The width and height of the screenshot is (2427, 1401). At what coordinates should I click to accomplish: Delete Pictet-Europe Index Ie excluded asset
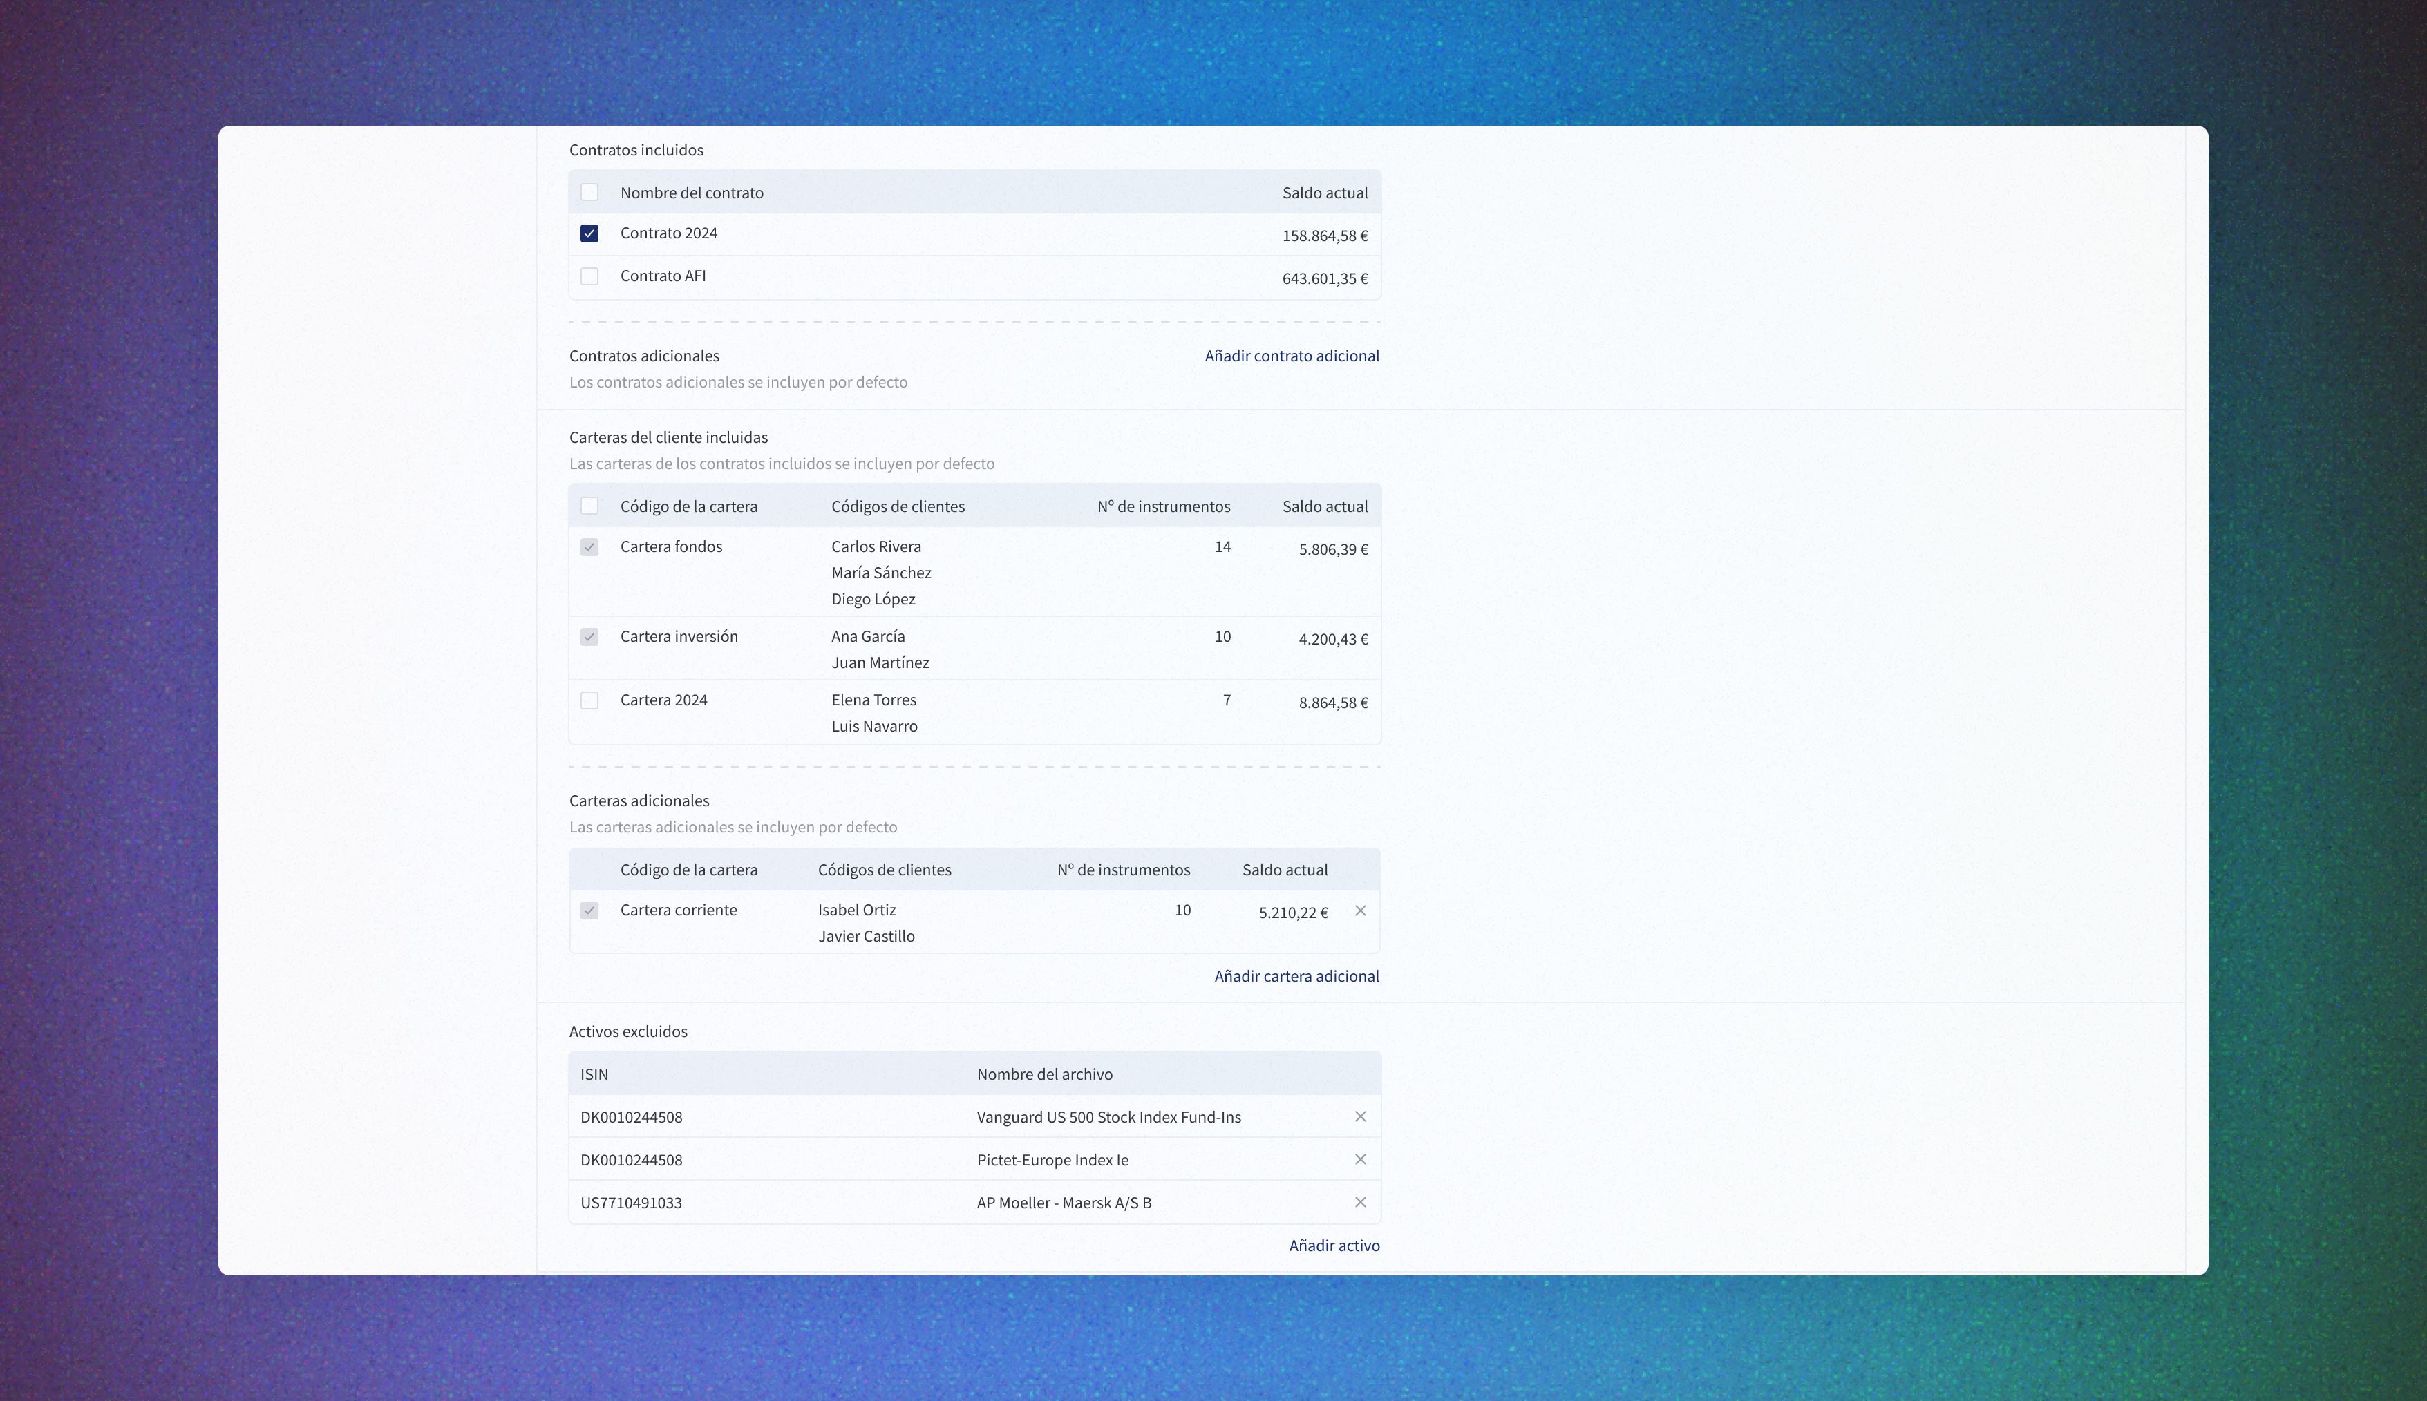[1360, 1159]
